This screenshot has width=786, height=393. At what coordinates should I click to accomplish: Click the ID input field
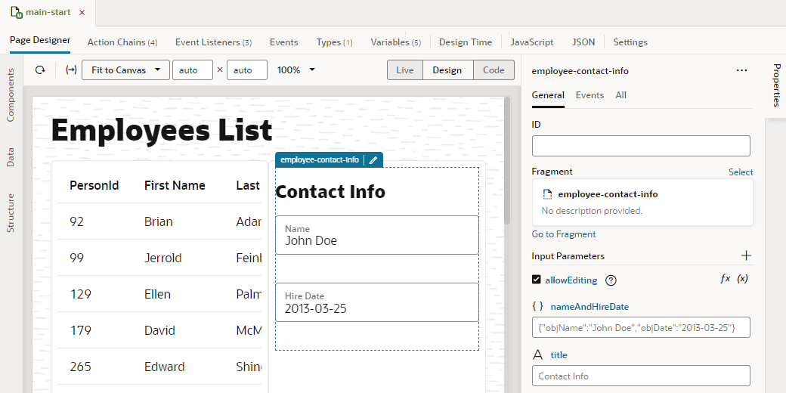(641, 146)
